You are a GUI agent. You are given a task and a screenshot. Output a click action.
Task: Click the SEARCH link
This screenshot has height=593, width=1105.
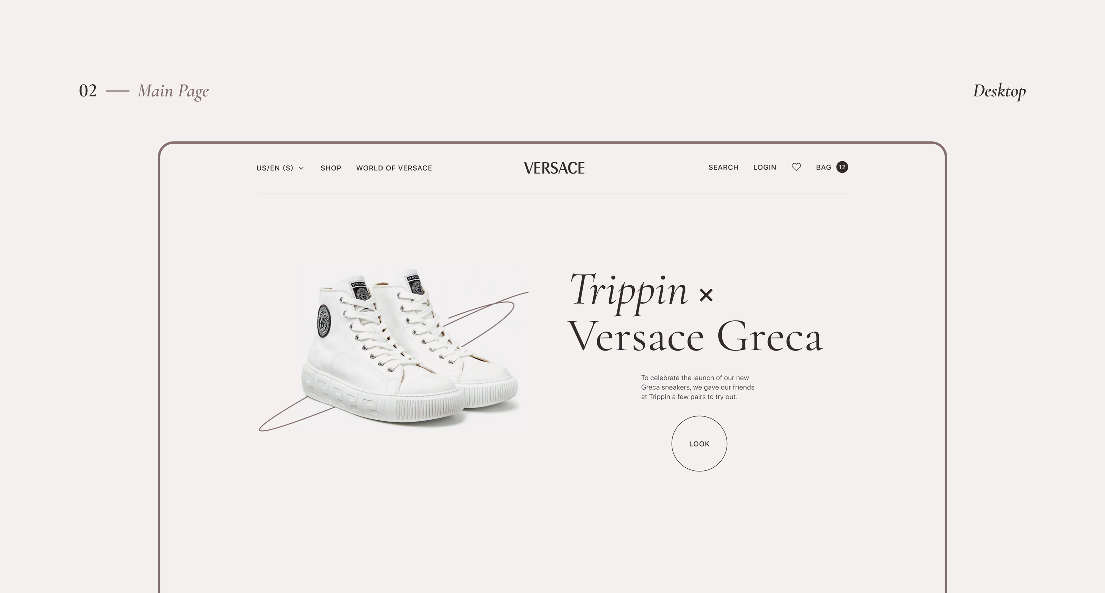click(x=723, y=168)
